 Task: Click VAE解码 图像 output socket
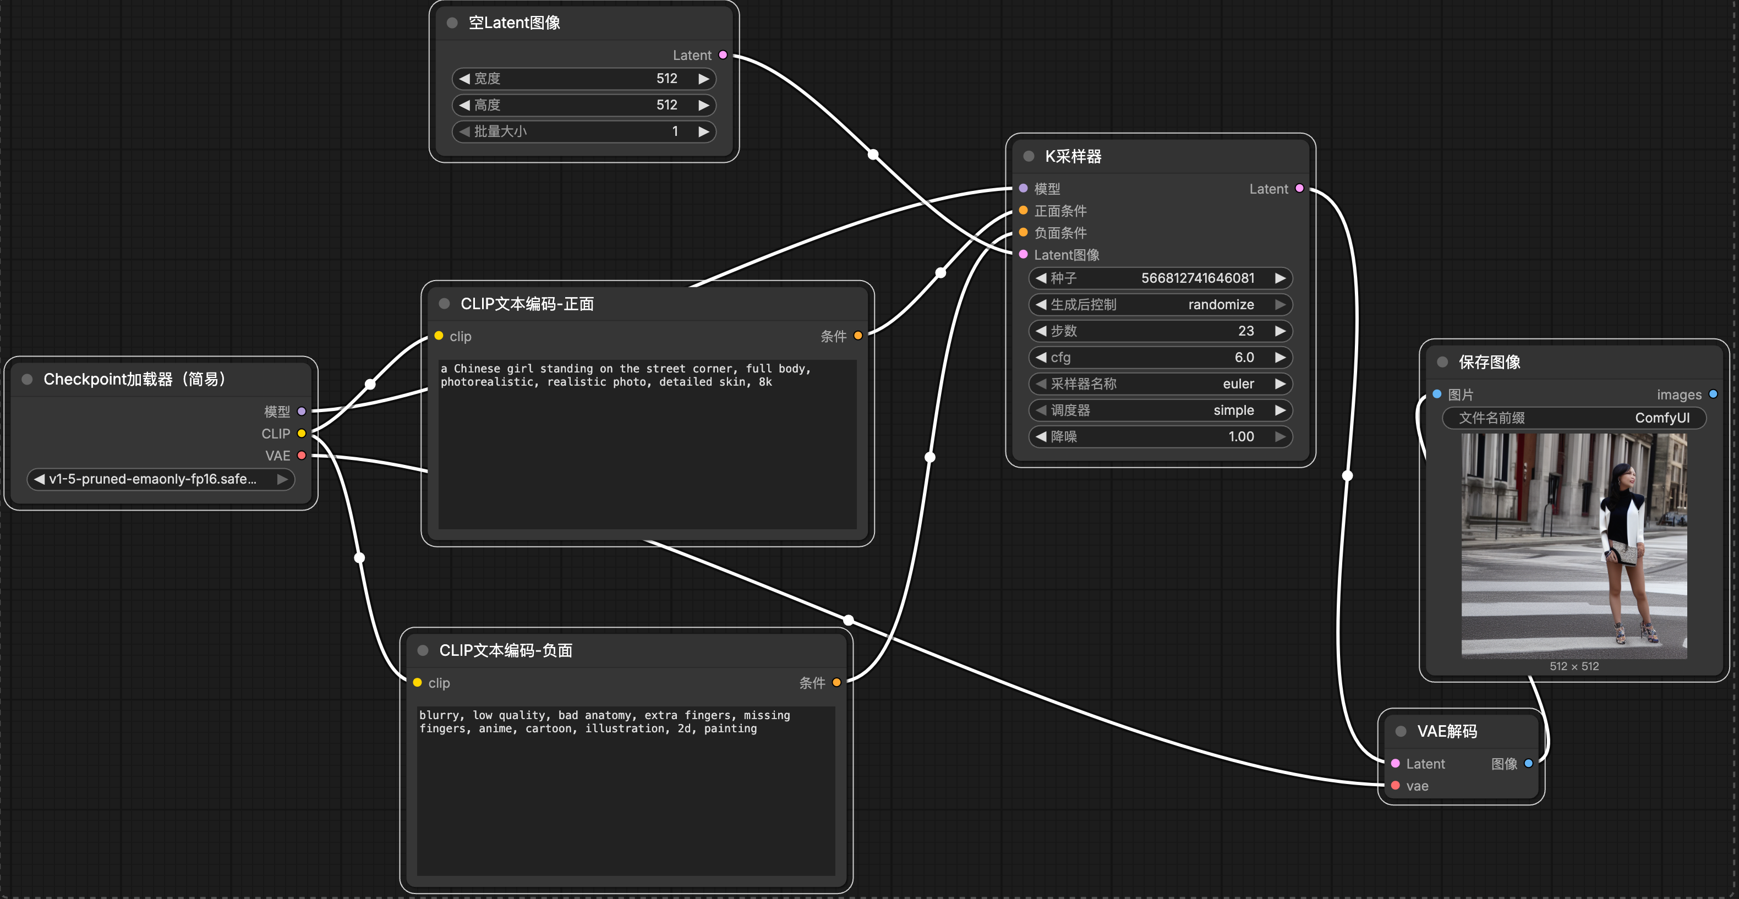tap(1528, 763)
